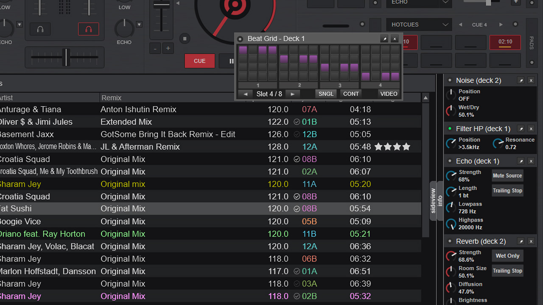The width and height of the screenshot is (543, 305).
Task: Click Mute Source in the Echo panel
Action: [x=507, y=175]
